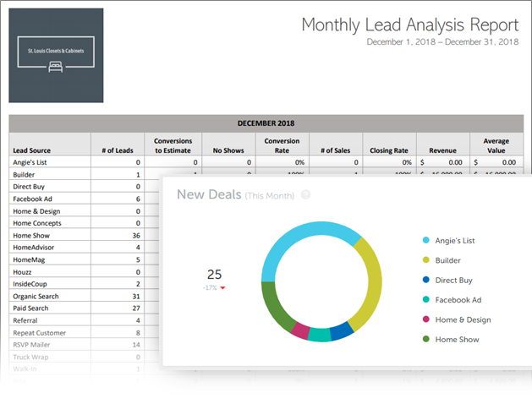Click the Direct Buy legend dot
Screen dimensions: 532x420
(x=425, y=281)
